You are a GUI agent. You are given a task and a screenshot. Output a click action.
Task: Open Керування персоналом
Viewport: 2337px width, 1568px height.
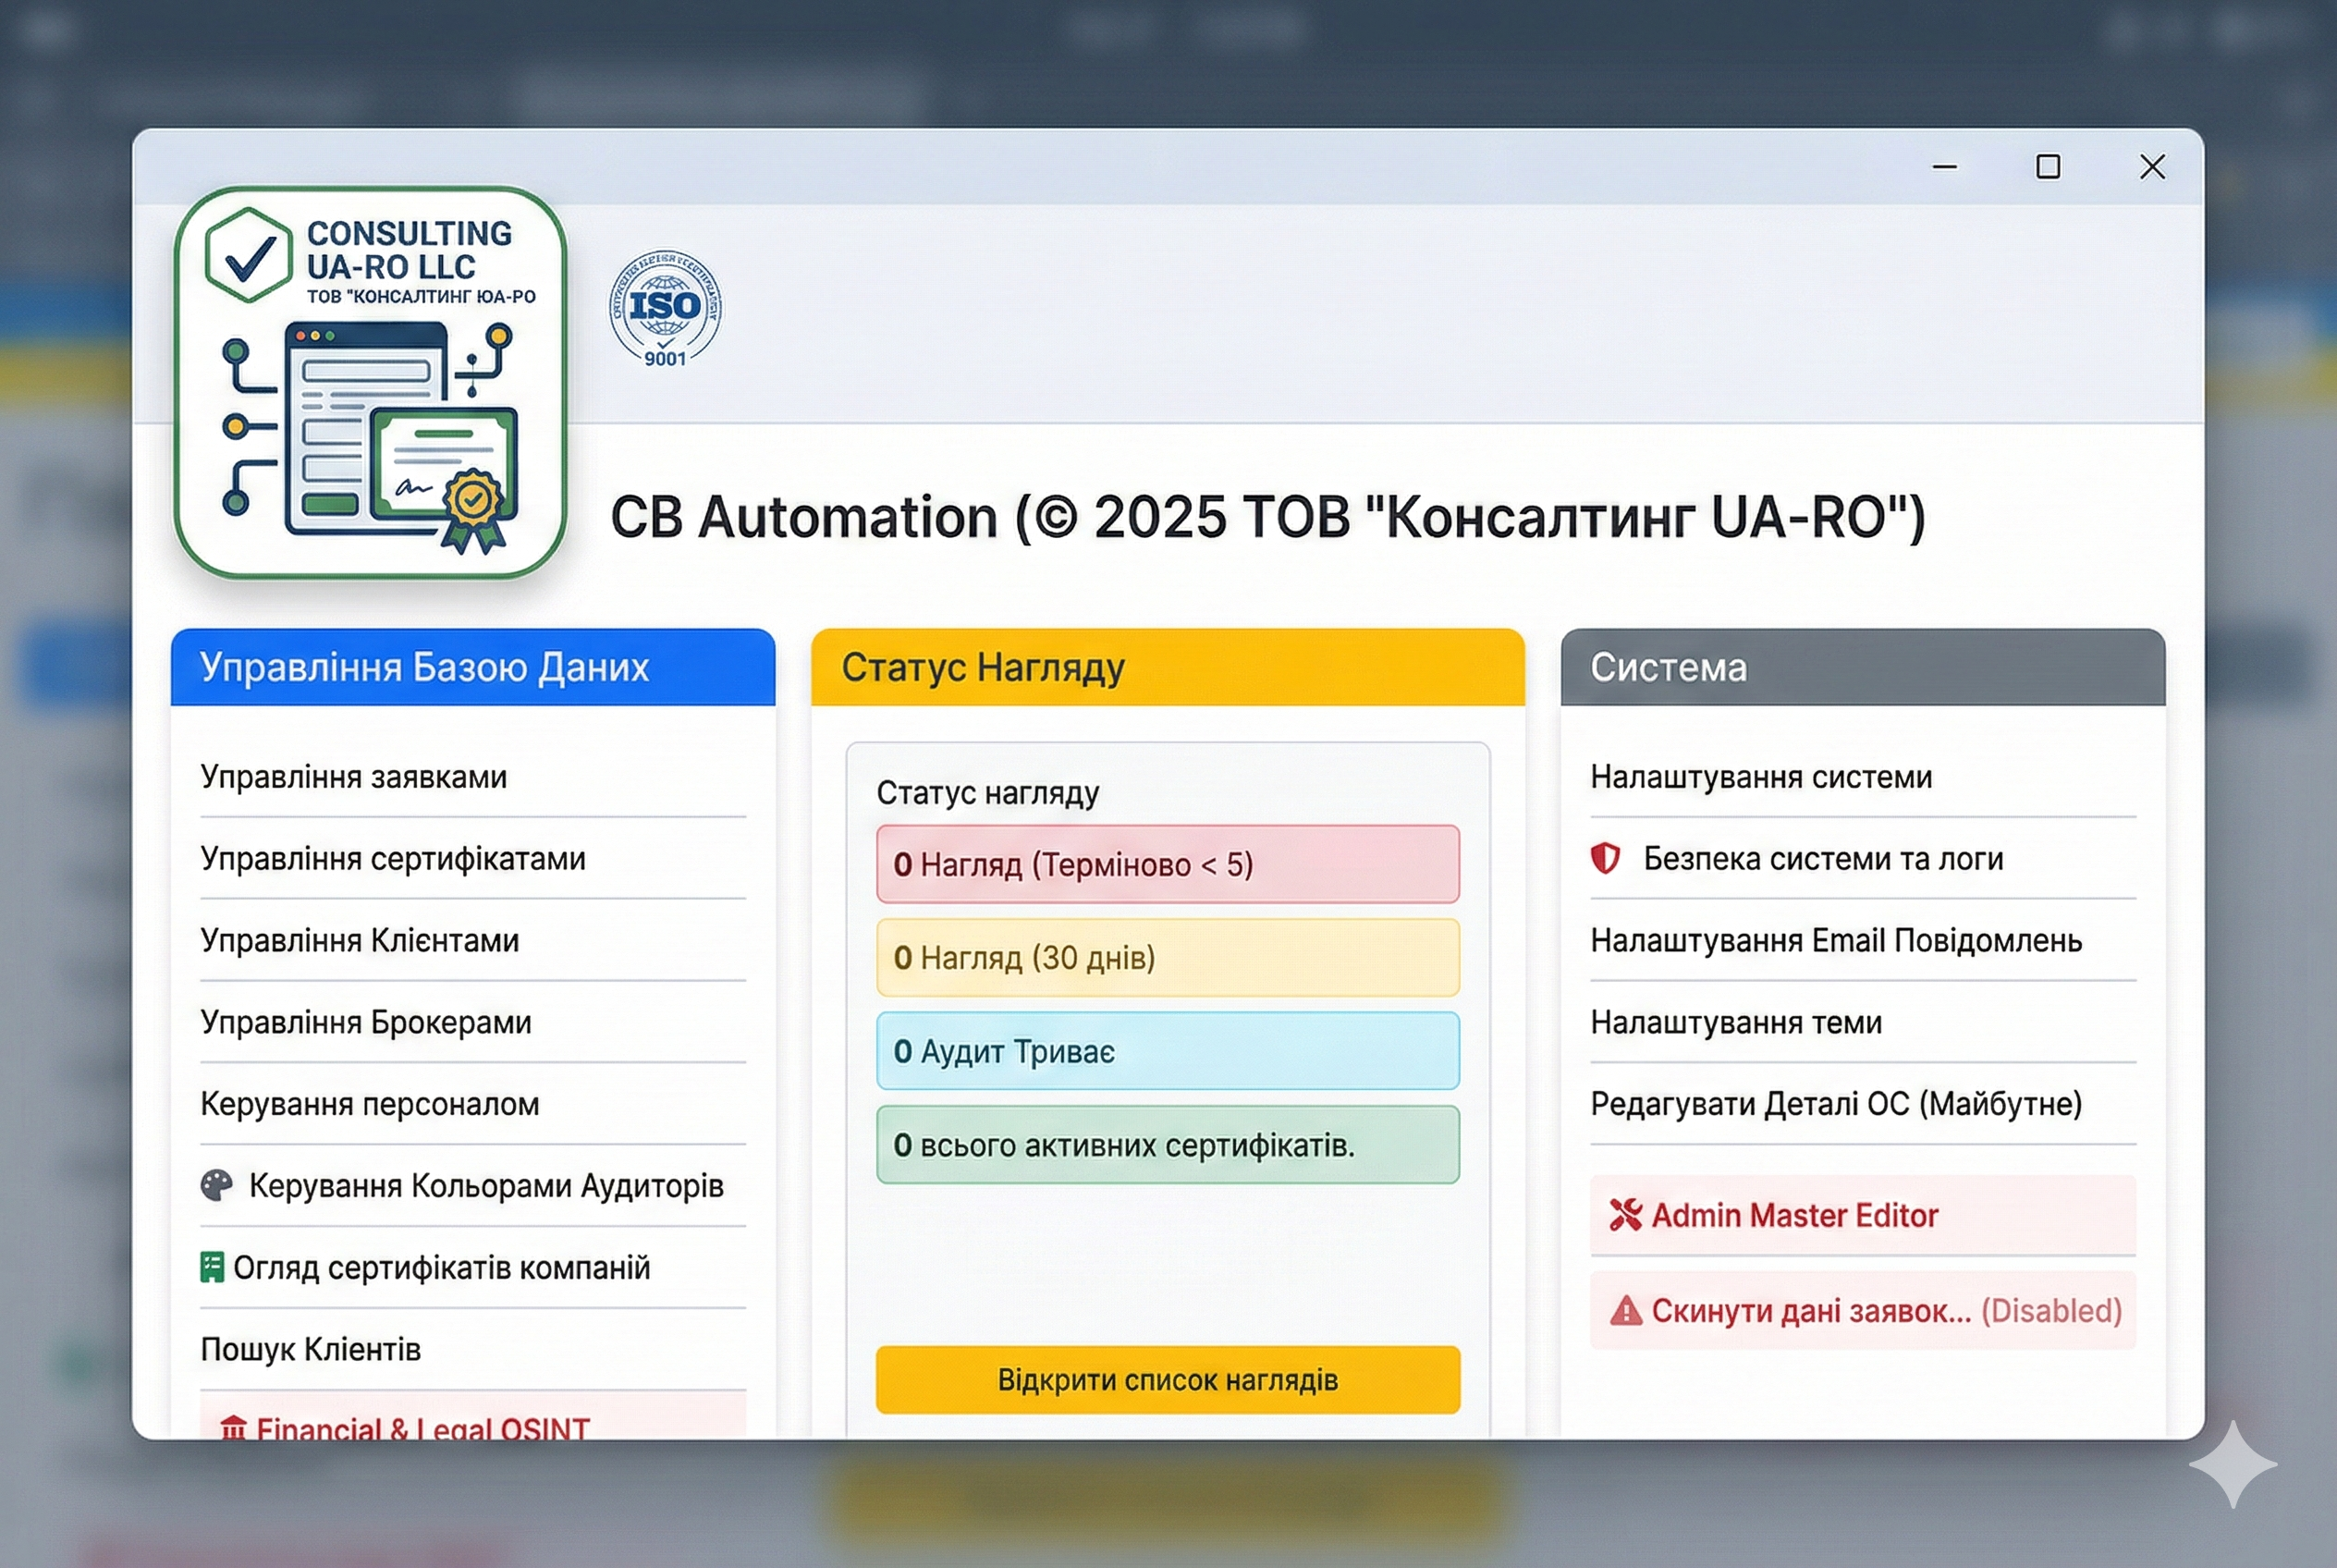click(370, 1104)
